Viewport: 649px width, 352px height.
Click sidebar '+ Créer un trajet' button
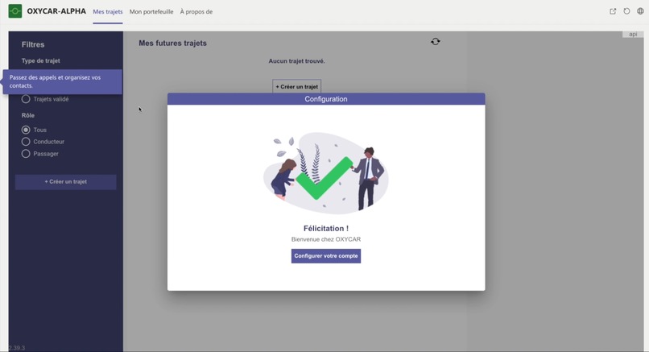point(66,182)
